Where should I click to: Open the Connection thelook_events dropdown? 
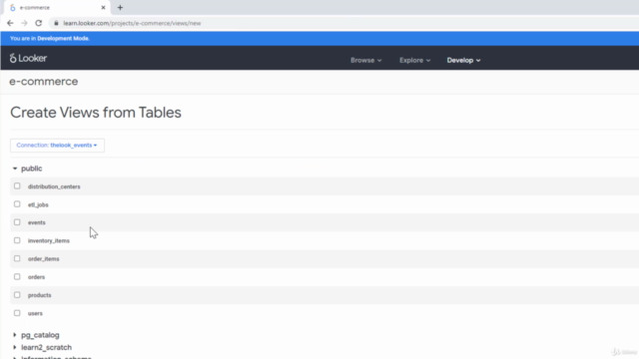pyautogui.click(x=57, y=146)
